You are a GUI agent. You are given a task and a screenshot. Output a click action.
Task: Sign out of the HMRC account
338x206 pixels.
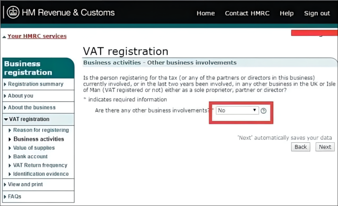coord(317,14)
